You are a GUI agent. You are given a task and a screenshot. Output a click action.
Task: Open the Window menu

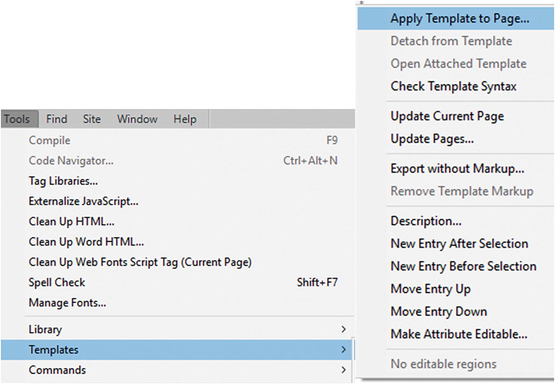(x=137, y=119)
